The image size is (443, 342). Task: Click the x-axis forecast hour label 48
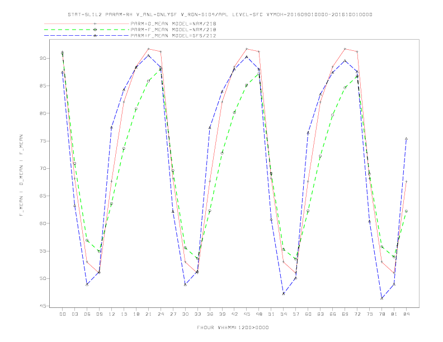pyautogui.click(x=259, y=314)
